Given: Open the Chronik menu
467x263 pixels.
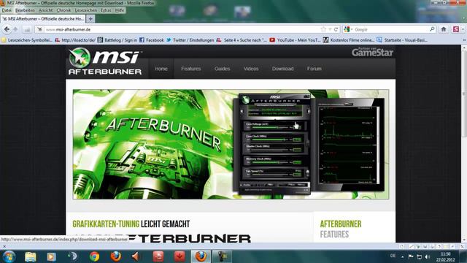Looking at the screenshot, I should pos(63,10).
